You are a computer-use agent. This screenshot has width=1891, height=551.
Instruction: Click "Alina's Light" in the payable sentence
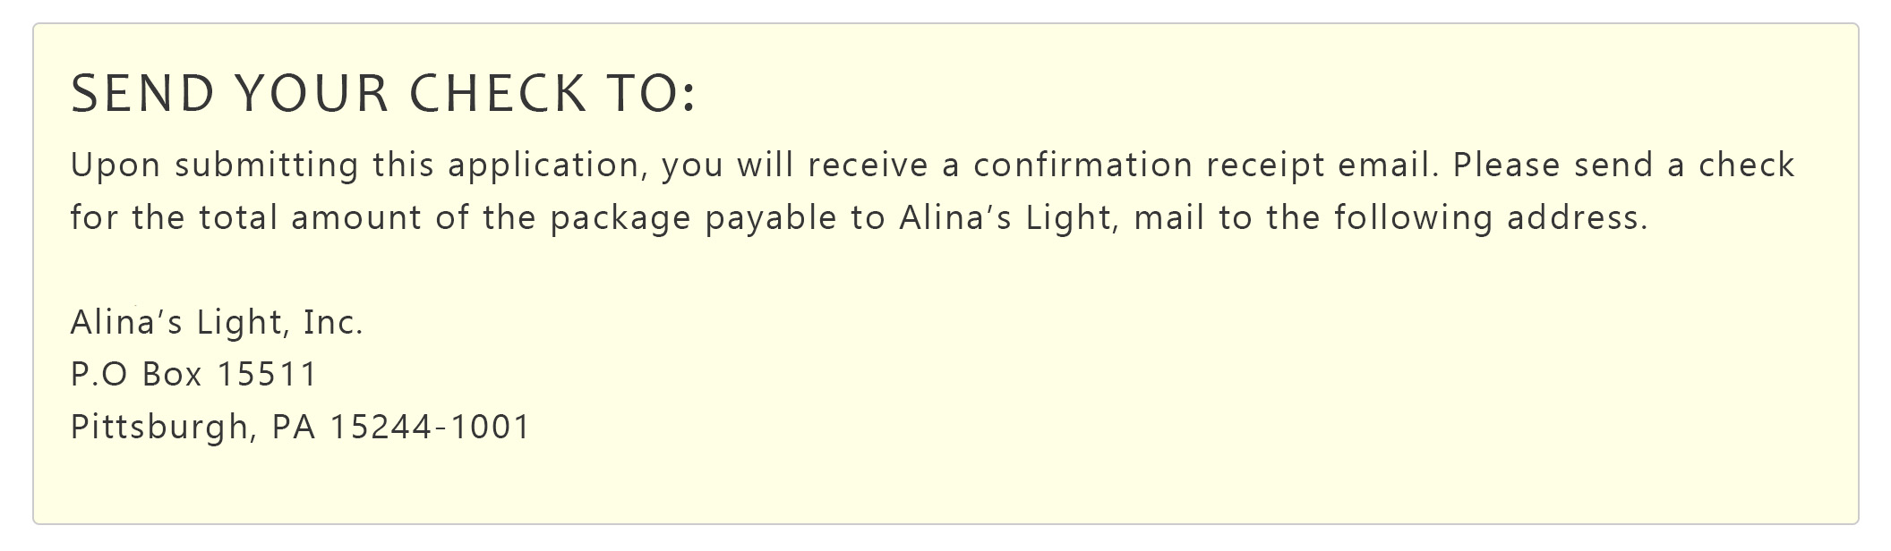tap(1006, 218)
